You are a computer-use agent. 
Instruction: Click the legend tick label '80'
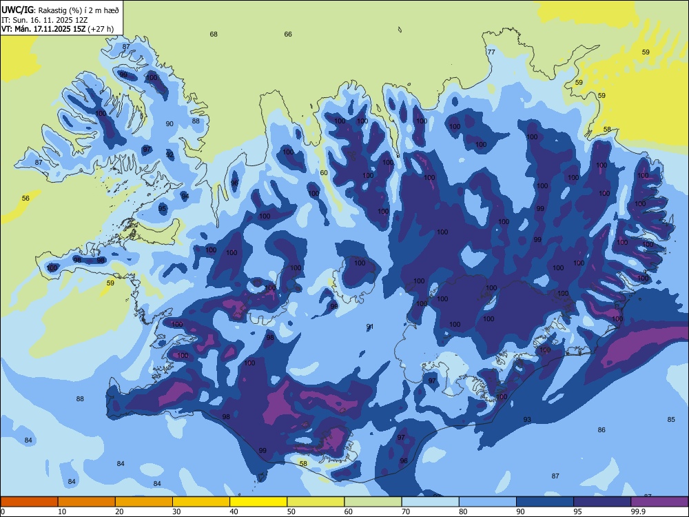click(464, 511)
